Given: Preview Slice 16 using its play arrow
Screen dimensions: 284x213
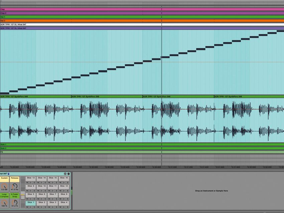Looking at the screenshot, I should (64, 182).
